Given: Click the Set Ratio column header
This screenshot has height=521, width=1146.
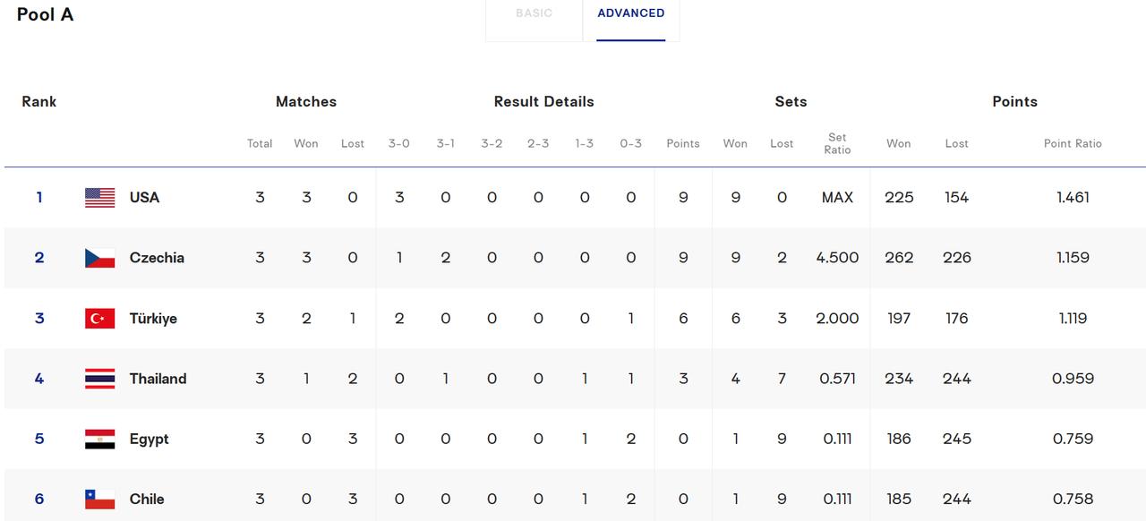Looking at the screenshot, I should [837, 143].
